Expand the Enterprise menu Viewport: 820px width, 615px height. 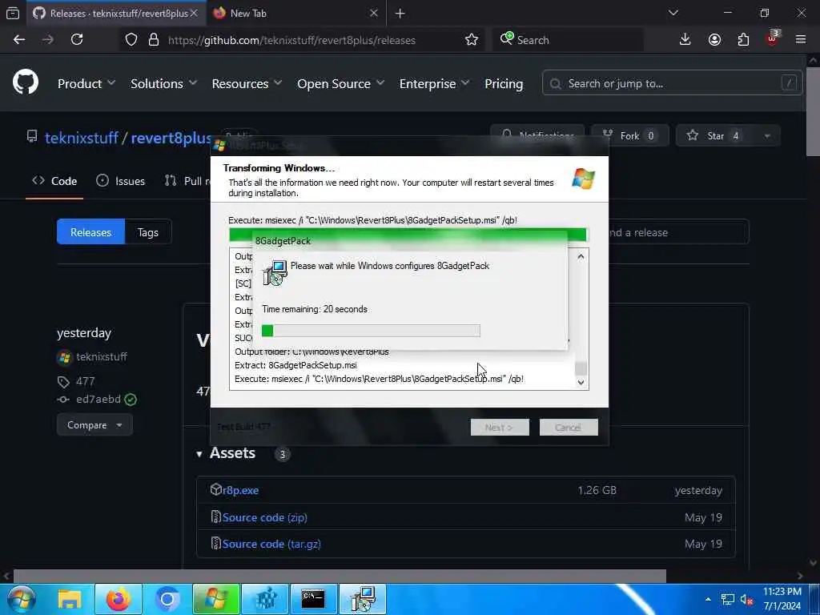click(x=434, y=83)
